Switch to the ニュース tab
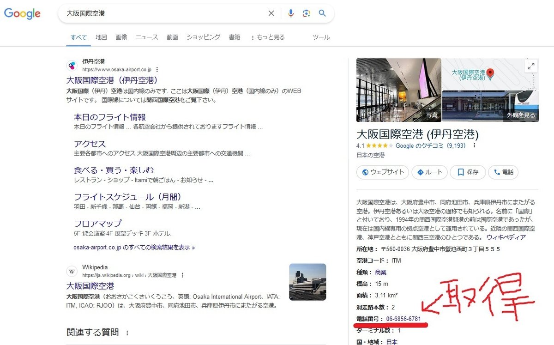554x345 pixels. [147, 37]
